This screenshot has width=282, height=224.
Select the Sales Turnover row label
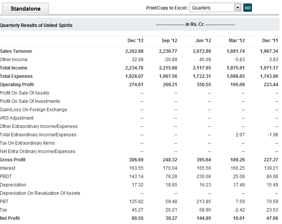pyautogui.click(x=16, y=51)
